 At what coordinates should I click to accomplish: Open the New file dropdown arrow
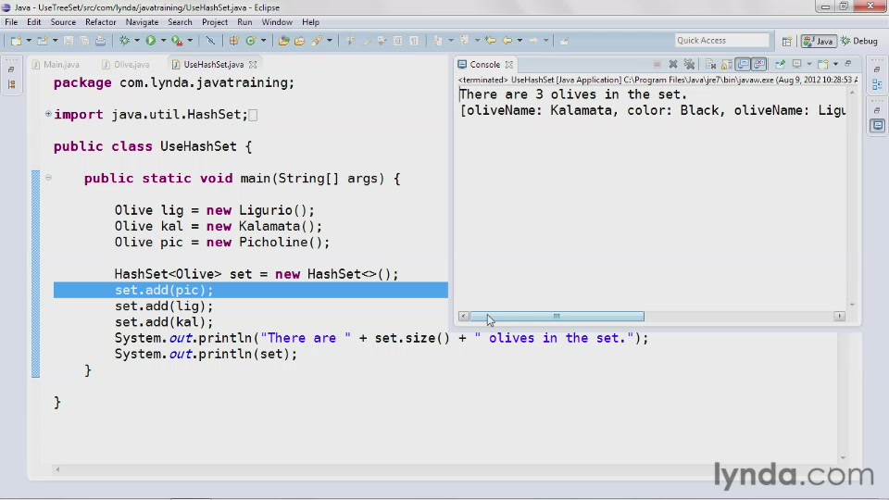[x=29, y=41]
